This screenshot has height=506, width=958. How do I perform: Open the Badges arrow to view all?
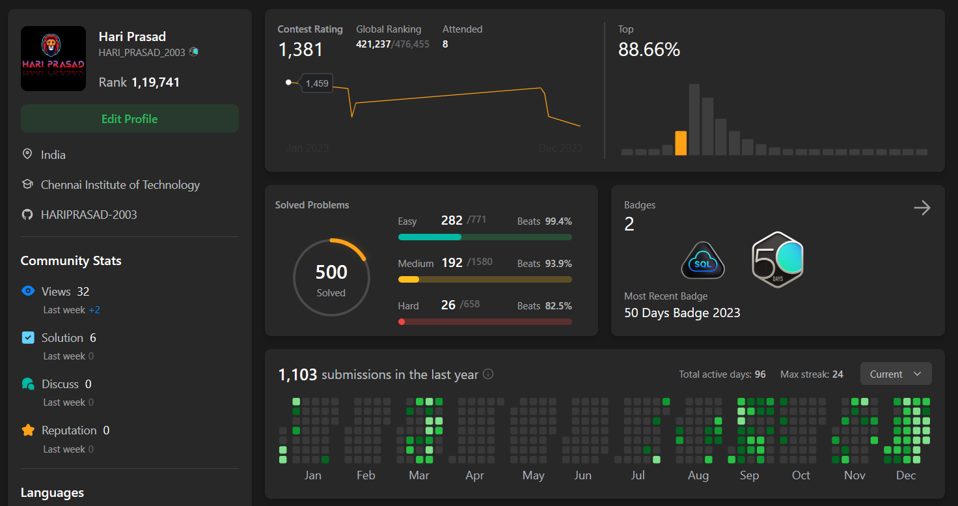(x=922, y=208)
